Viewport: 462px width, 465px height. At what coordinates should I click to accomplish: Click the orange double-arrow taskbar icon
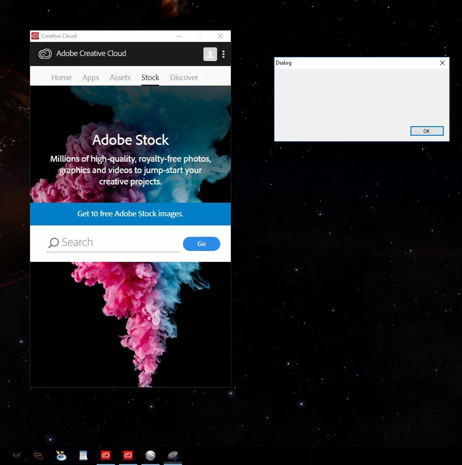[x=39, y=455]
